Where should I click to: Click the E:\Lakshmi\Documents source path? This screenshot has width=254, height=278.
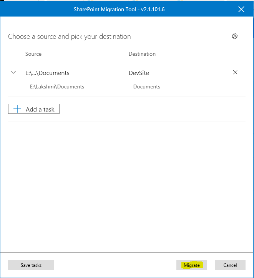point(57,87)
